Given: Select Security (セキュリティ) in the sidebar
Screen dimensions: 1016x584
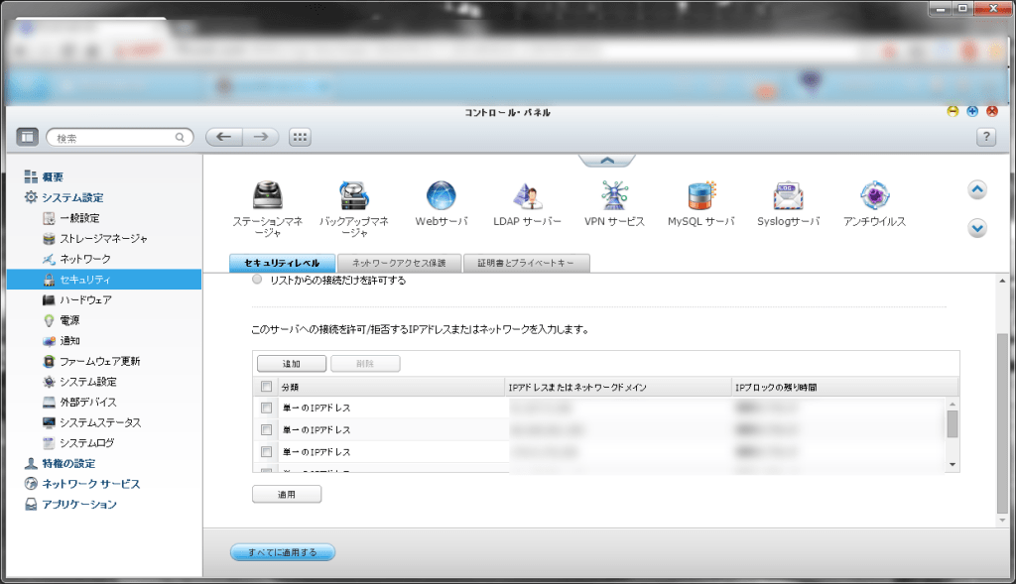Looking at the screenshot, I should pyautogui.click(x=104, y=280).
